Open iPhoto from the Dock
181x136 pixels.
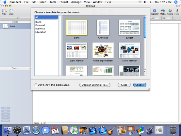pos(83,130)
